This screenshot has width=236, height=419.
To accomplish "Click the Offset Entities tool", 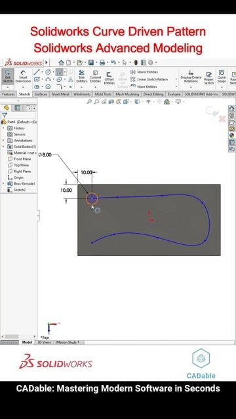I will click(109, 77).
